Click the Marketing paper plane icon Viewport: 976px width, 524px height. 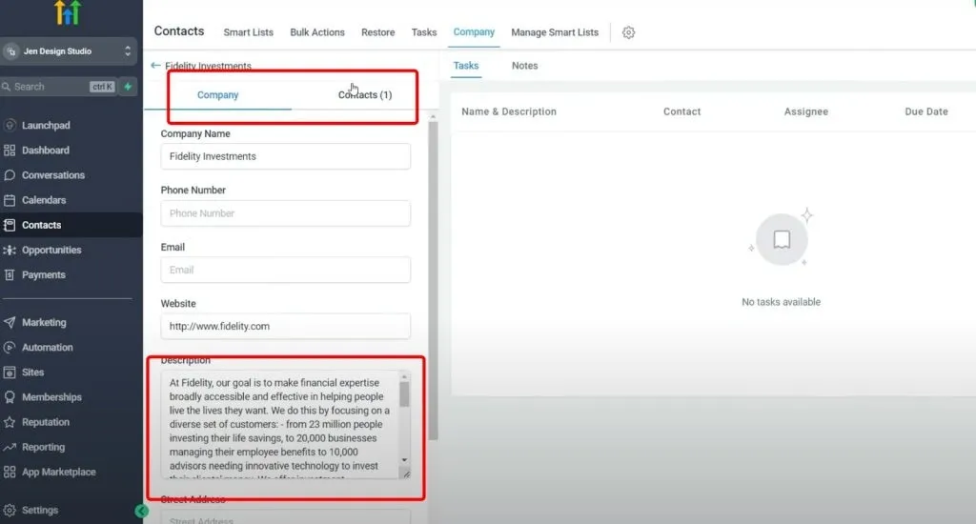click(x=10, y=322)
